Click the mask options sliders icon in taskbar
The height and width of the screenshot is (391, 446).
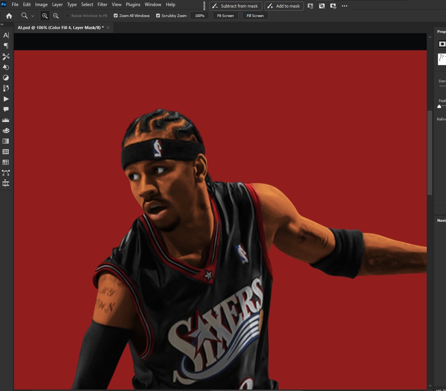point(311,6)
